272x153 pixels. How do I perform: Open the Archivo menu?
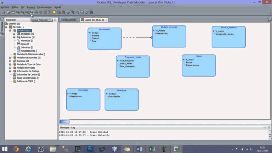click(x=5, y=7)
